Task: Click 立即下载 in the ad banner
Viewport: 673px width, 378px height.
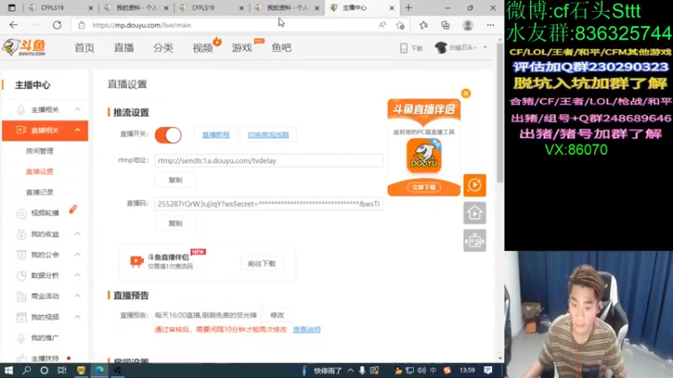Action: (424, 187)
